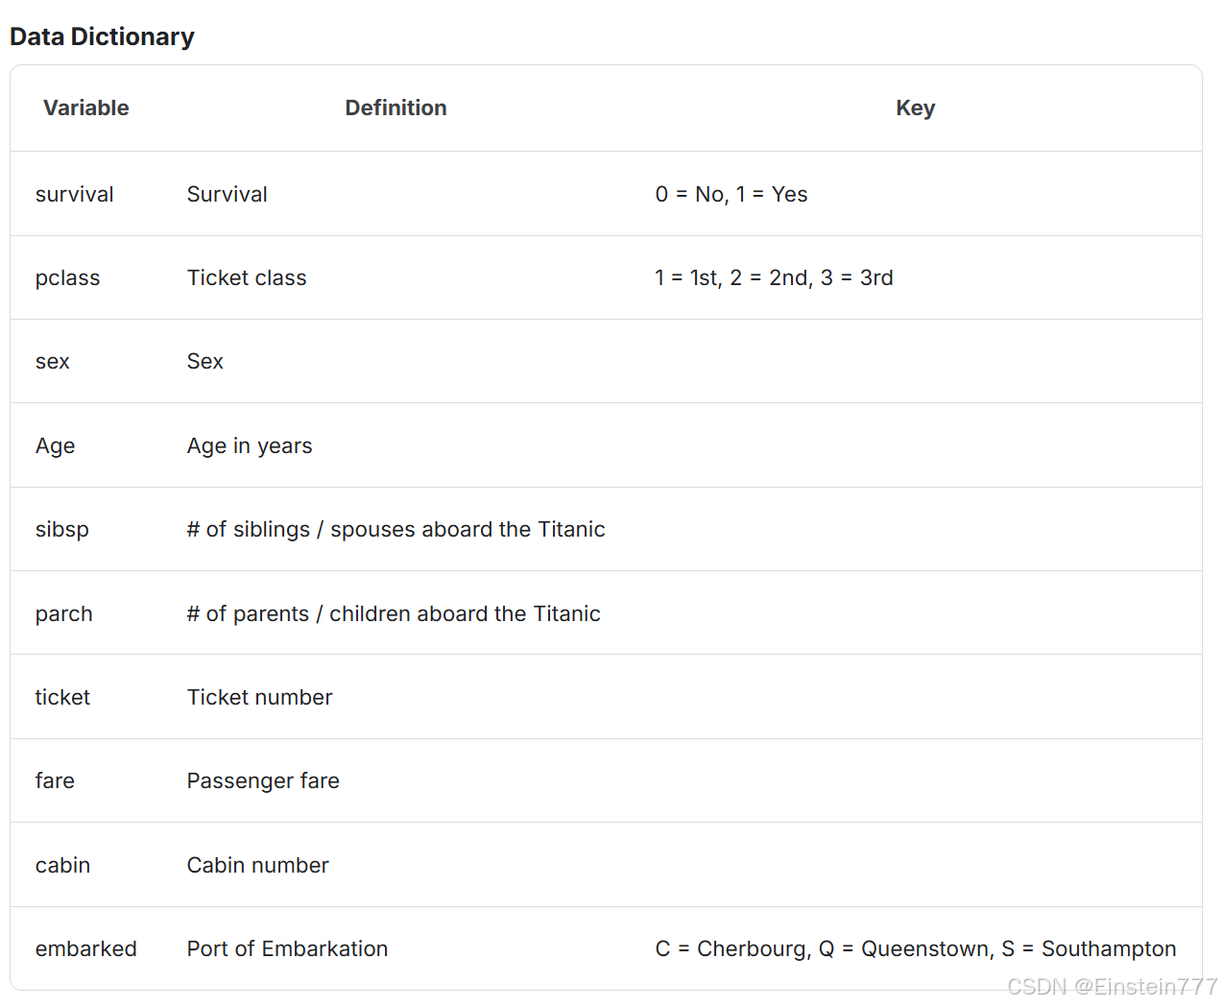Screen dimensions: 1222x1007
Task: Select the pclass variable name
Action: click(67, 278)
